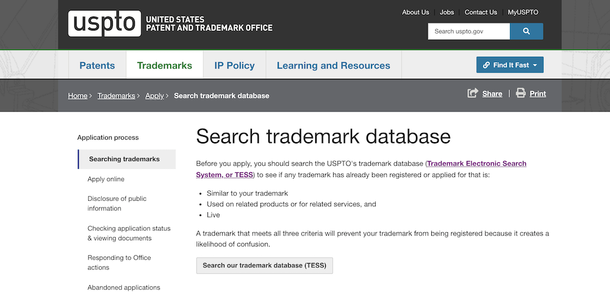Click the Search trademark database page heading
The width and height of the screenshot is (610, 299).
point(323,137)
